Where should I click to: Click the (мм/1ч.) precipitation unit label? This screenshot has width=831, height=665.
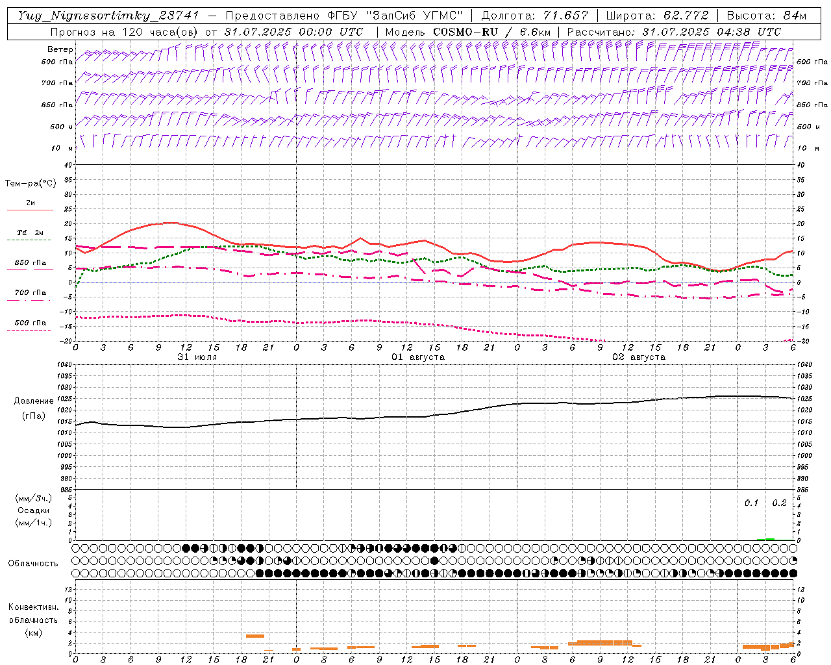(x=34, y=523)
